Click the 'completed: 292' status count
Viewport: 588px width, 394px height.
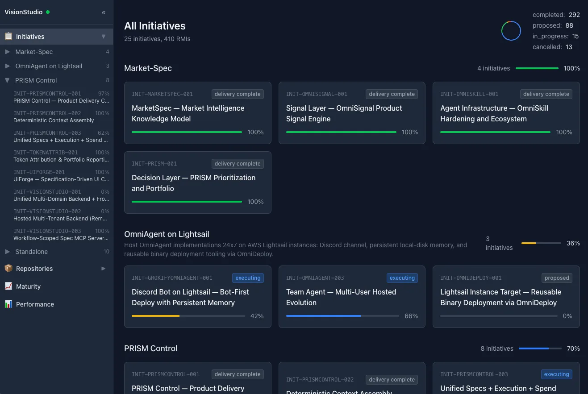click(556, 15)
